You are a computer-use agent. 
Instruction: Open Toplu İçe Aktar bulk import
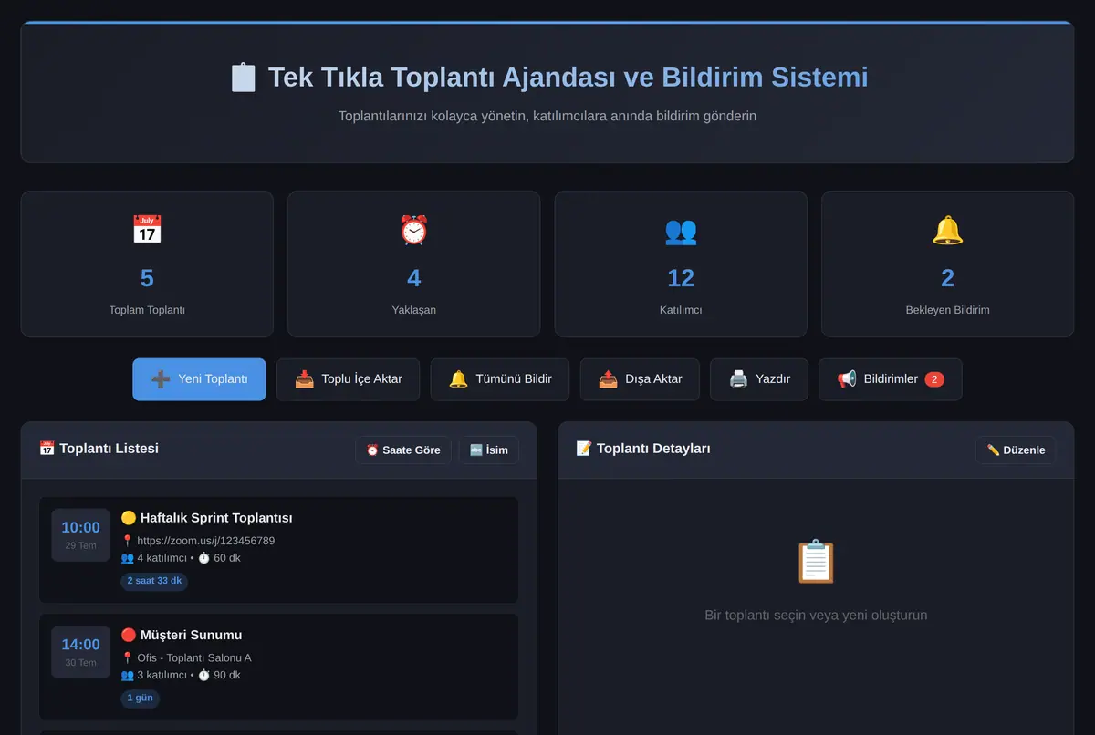click(349, 379)
